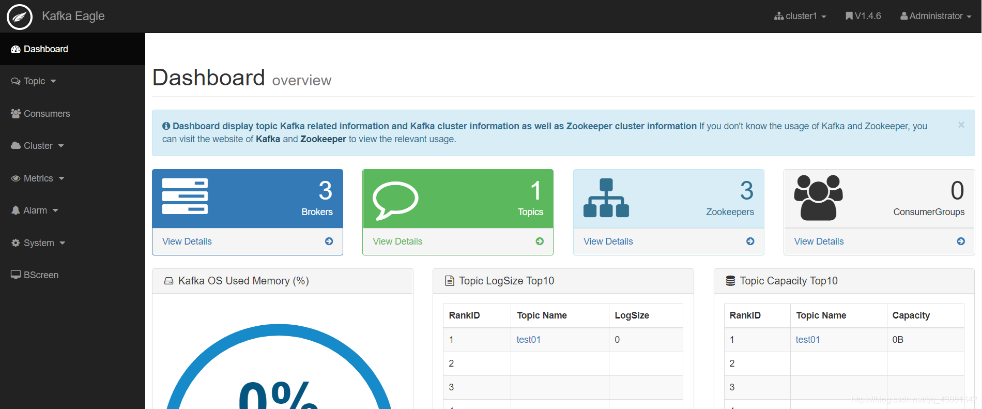View Details for ConsumerGroups

pos(819,241)
